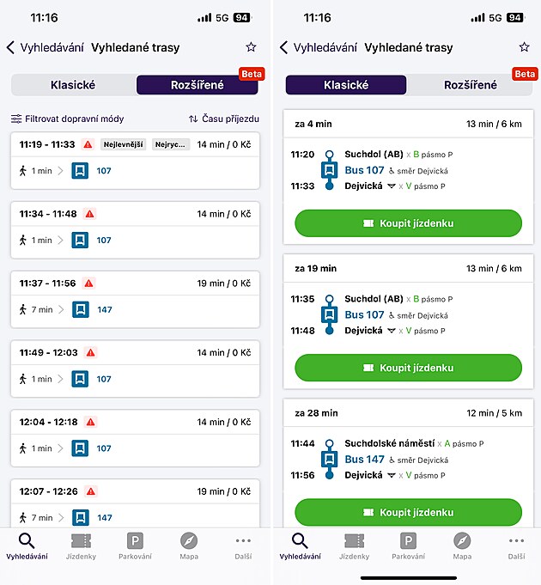This screenshot has width=541, height=585.
Task: Open the Bus 107 link departing 11:35
Action: coord(364,315)
